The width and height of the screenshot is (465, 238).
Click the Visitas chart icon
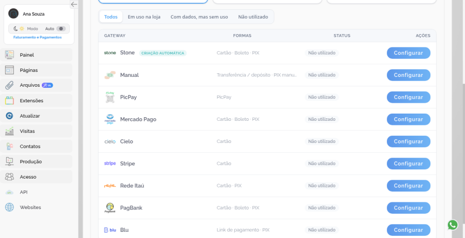click(9, 131)
